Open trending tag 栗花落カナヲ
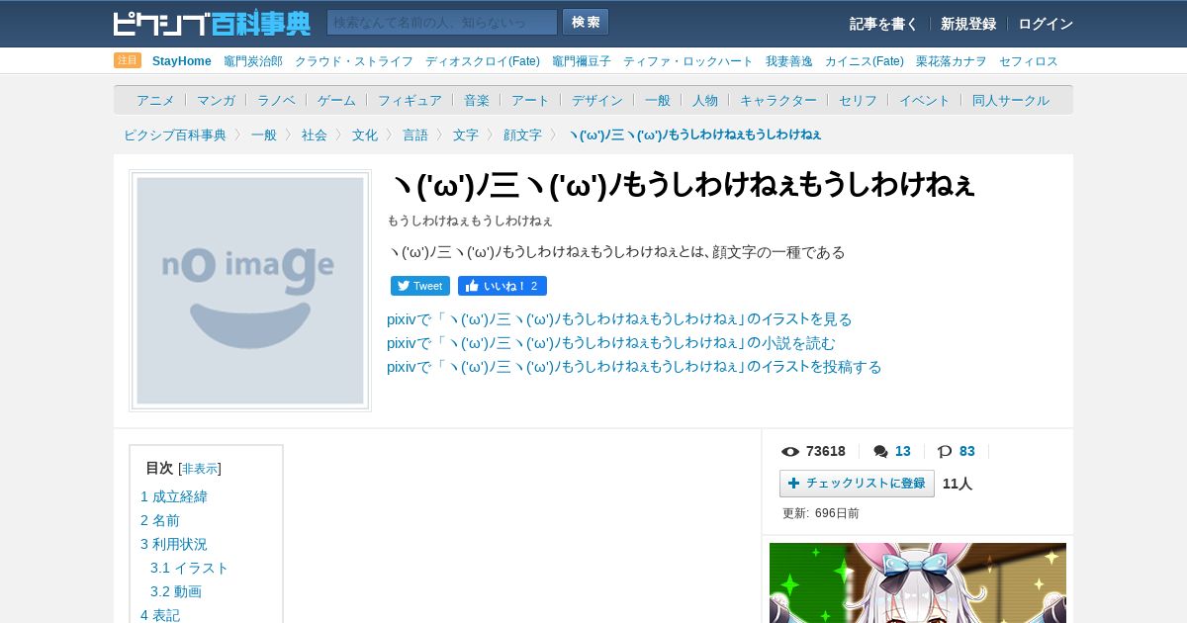The width and height of the screenshot is (1187, 623). click(952, 61)
